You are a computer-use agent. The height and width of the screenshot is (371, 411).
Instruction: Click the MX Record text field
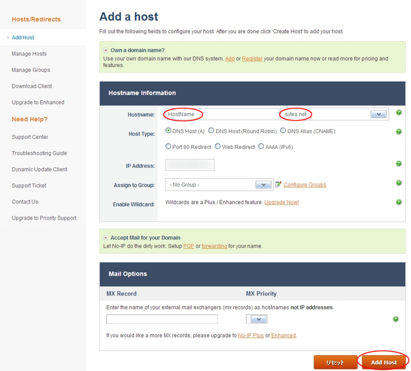(x=162, y=319)
